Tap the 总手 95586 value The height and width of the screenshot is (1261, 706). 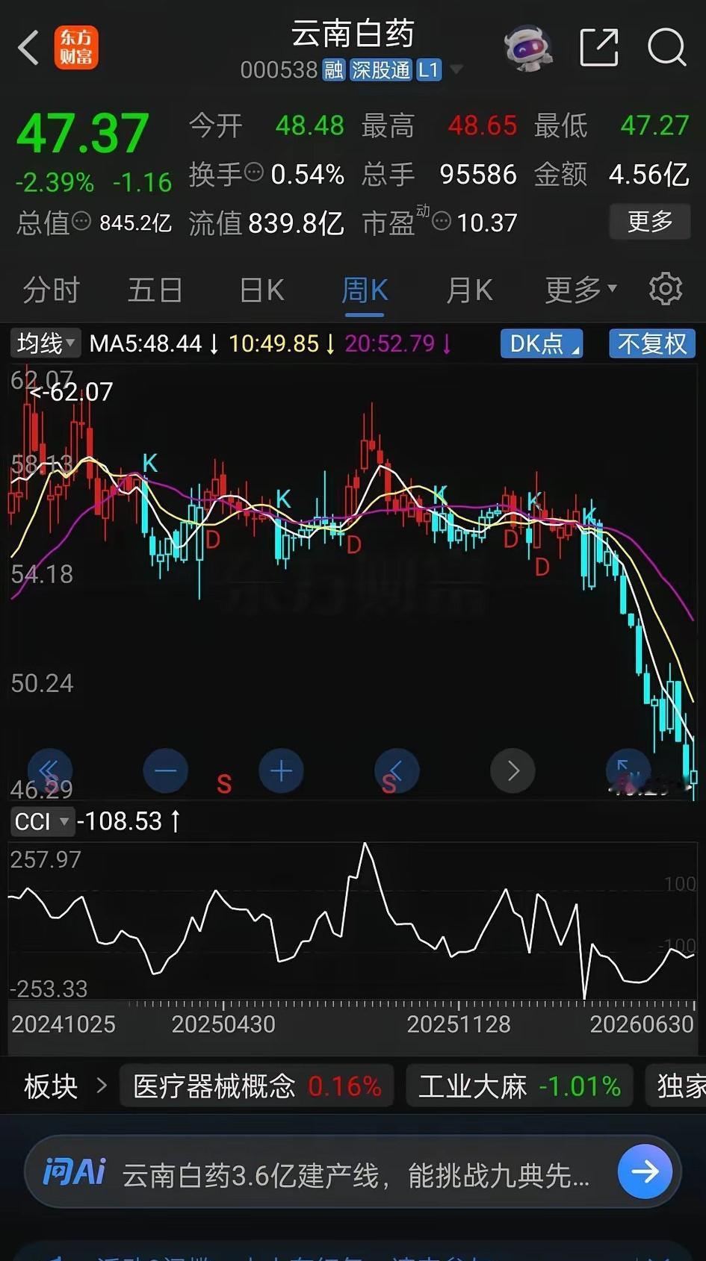[x=478, y=174]
